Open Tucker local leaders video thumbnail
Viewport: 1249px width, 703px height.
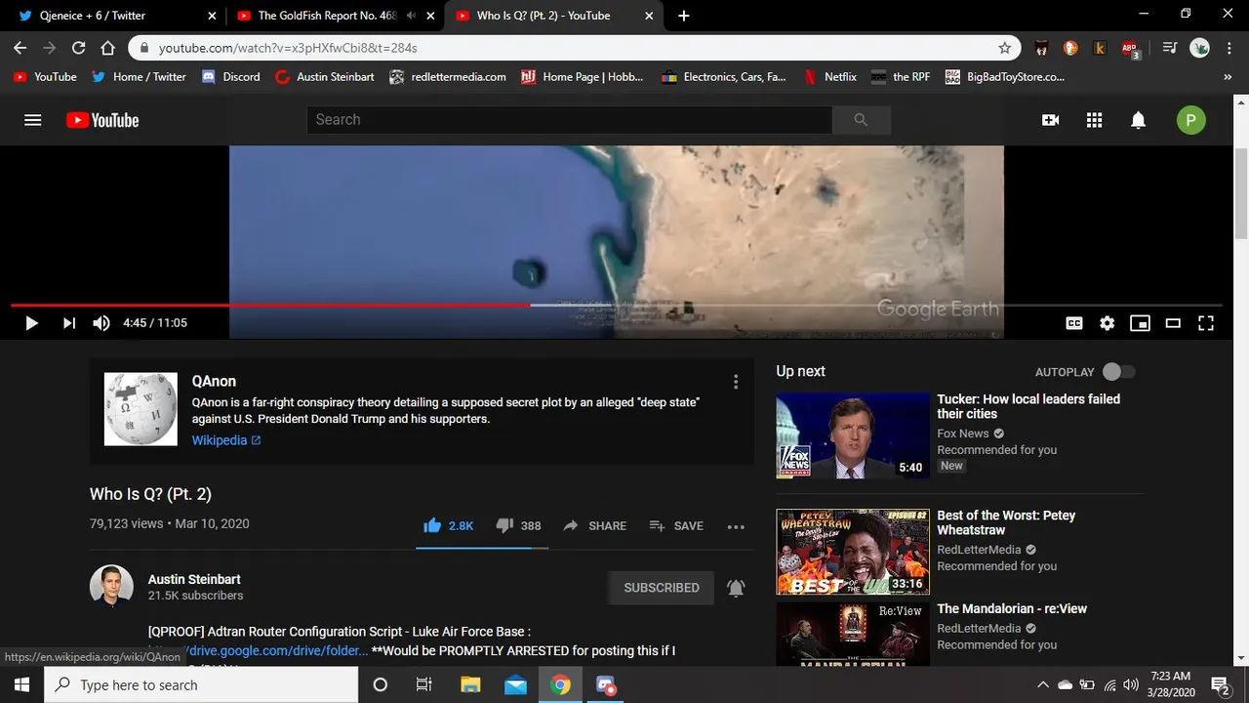click(853, 435)
